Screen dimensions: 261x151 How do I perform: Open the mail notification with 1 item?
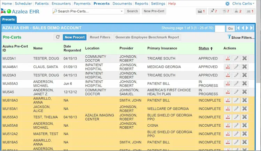201,11
